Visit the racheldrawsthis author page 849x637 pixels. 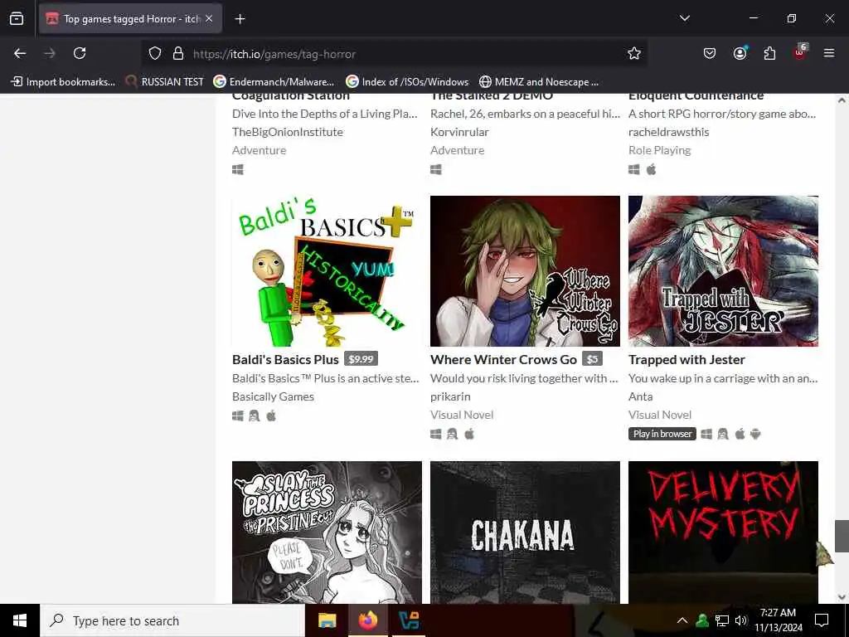pyautogui.click(x=669, y=132)
